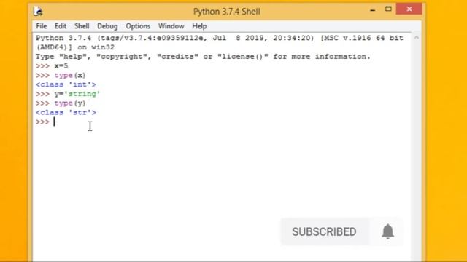Screen dimensions: 467x262
Task: Click the Python 3.7.4 Shell title text
Action: click(x=227, y=12)
